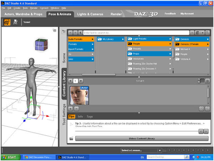Open the Tool Settings side tab
The image size is (214, 161).
click(x=64, y=114)
